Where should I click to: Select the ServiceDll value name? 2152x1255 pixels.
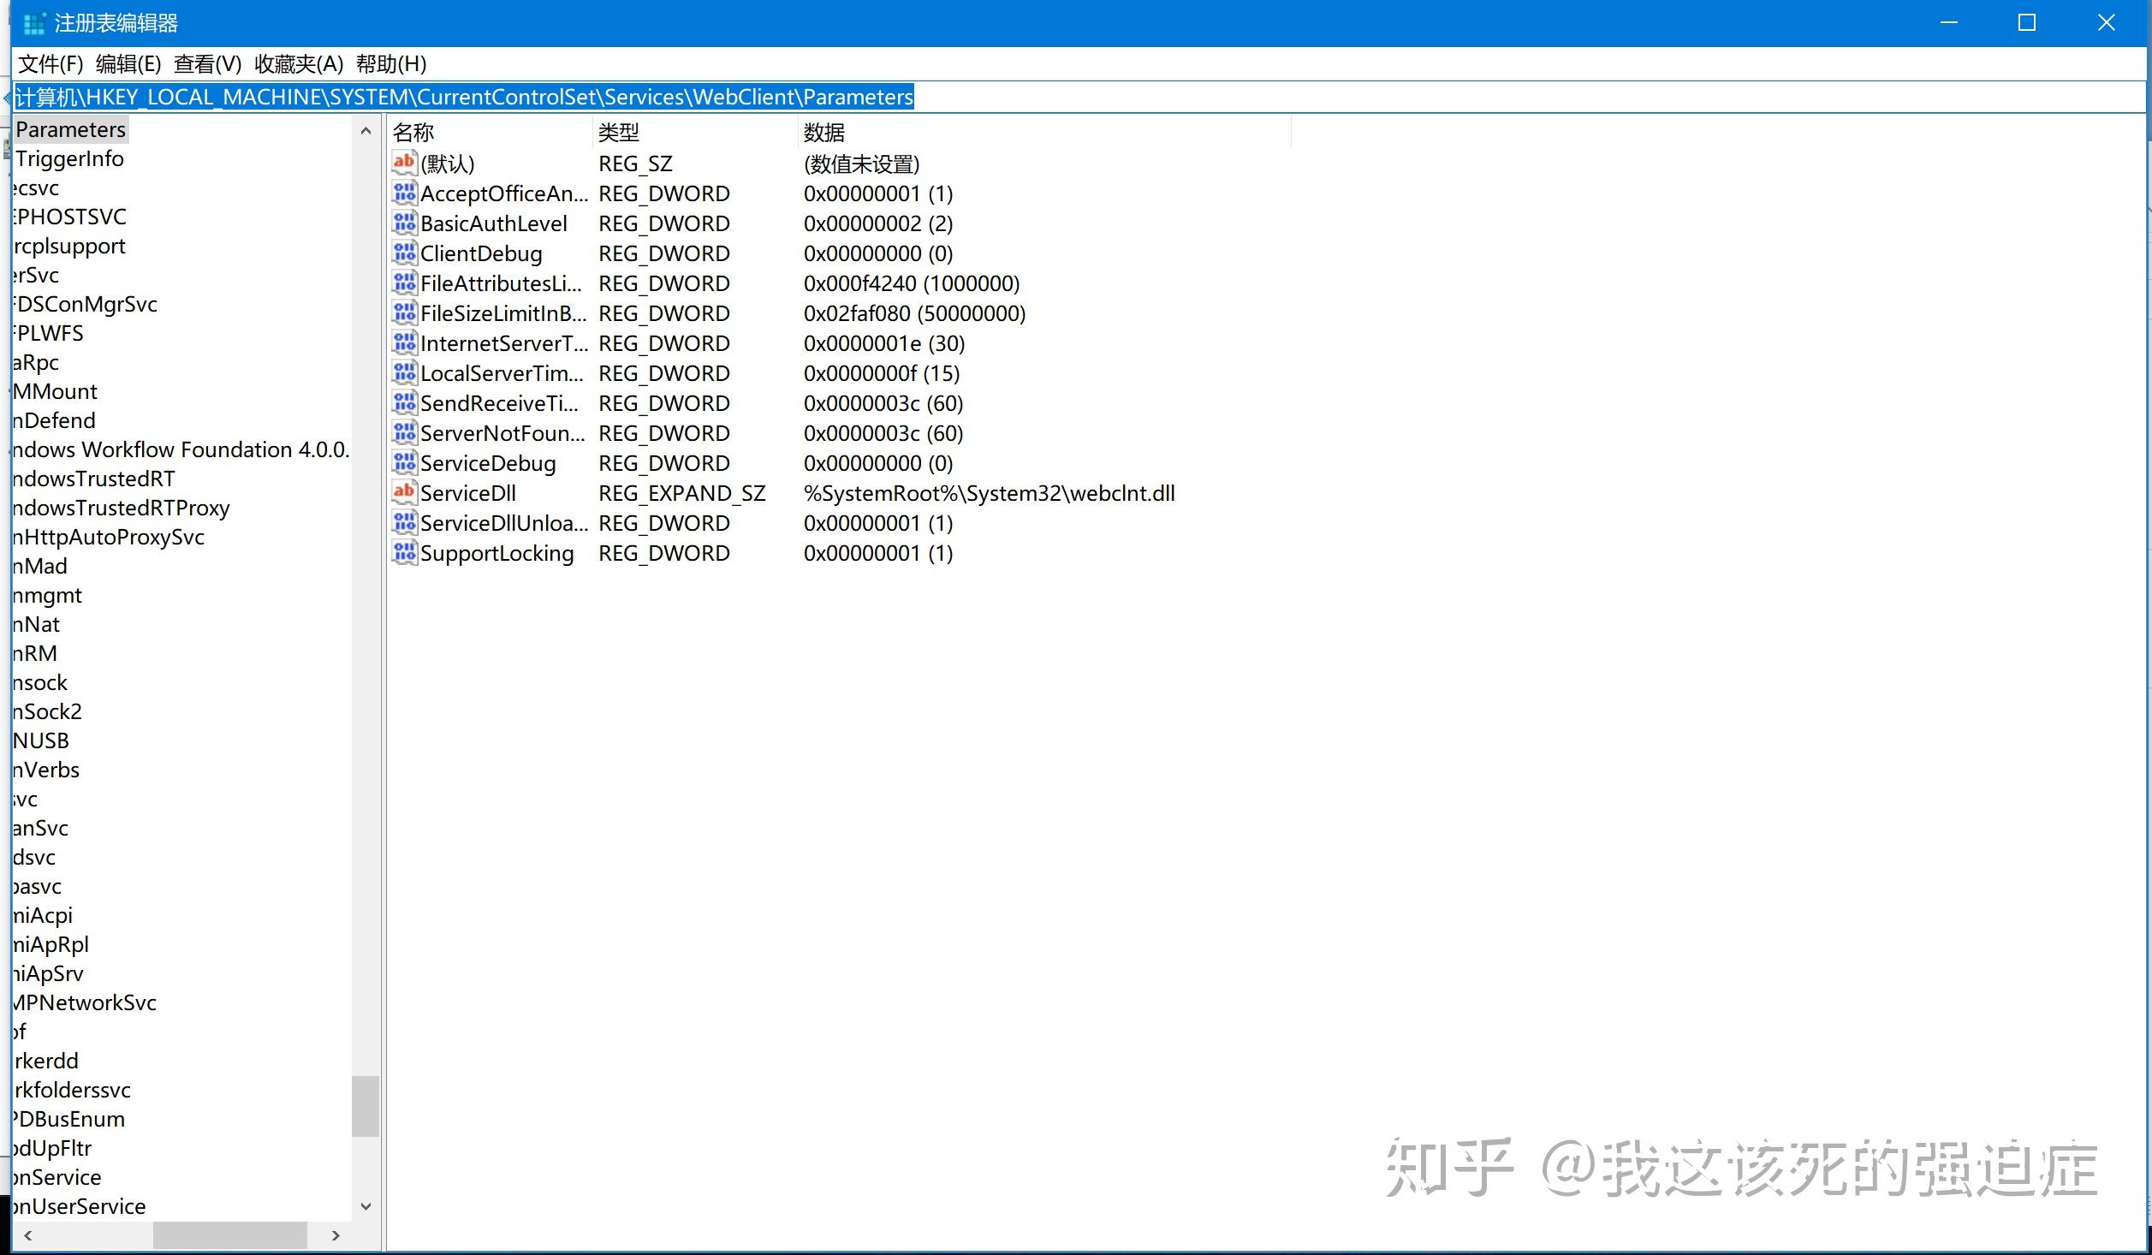(468, 493)
